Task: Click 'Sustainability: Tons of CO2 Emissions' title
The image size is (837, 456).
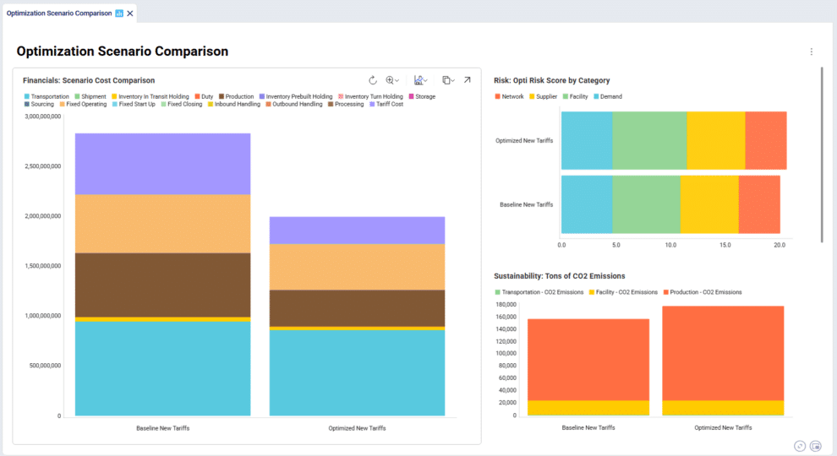Action: point(560,276)
